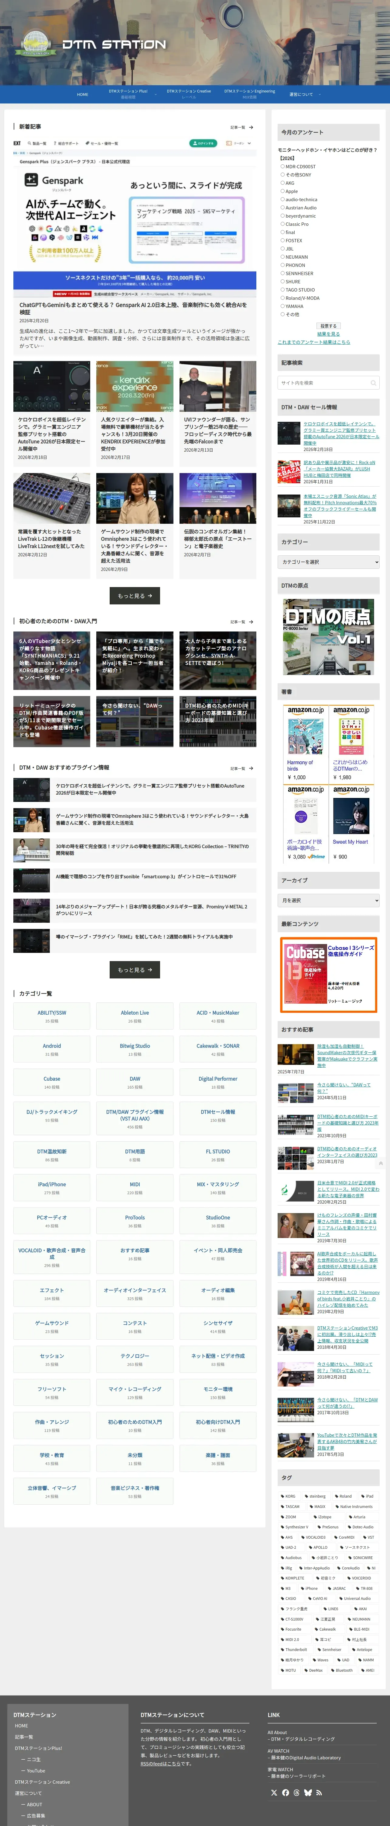Screen dimensions: 390x1826
Task: Click the KORG tag
Action: 289,1496
